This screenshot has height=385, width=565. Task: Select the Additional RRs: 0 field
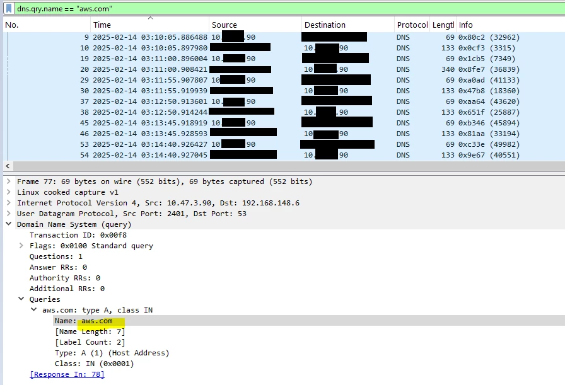click(x=67, y=289)
